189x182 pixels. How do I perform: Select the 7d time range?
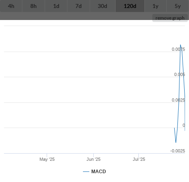79,6
